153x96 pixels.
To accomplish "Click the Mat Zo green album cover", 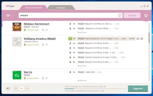I will 17,75.
